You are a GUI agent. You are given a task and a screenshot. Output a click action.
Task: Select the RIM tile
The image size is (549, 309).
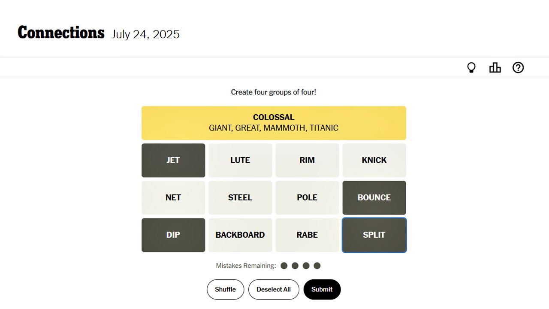click(x=307, y=160)
